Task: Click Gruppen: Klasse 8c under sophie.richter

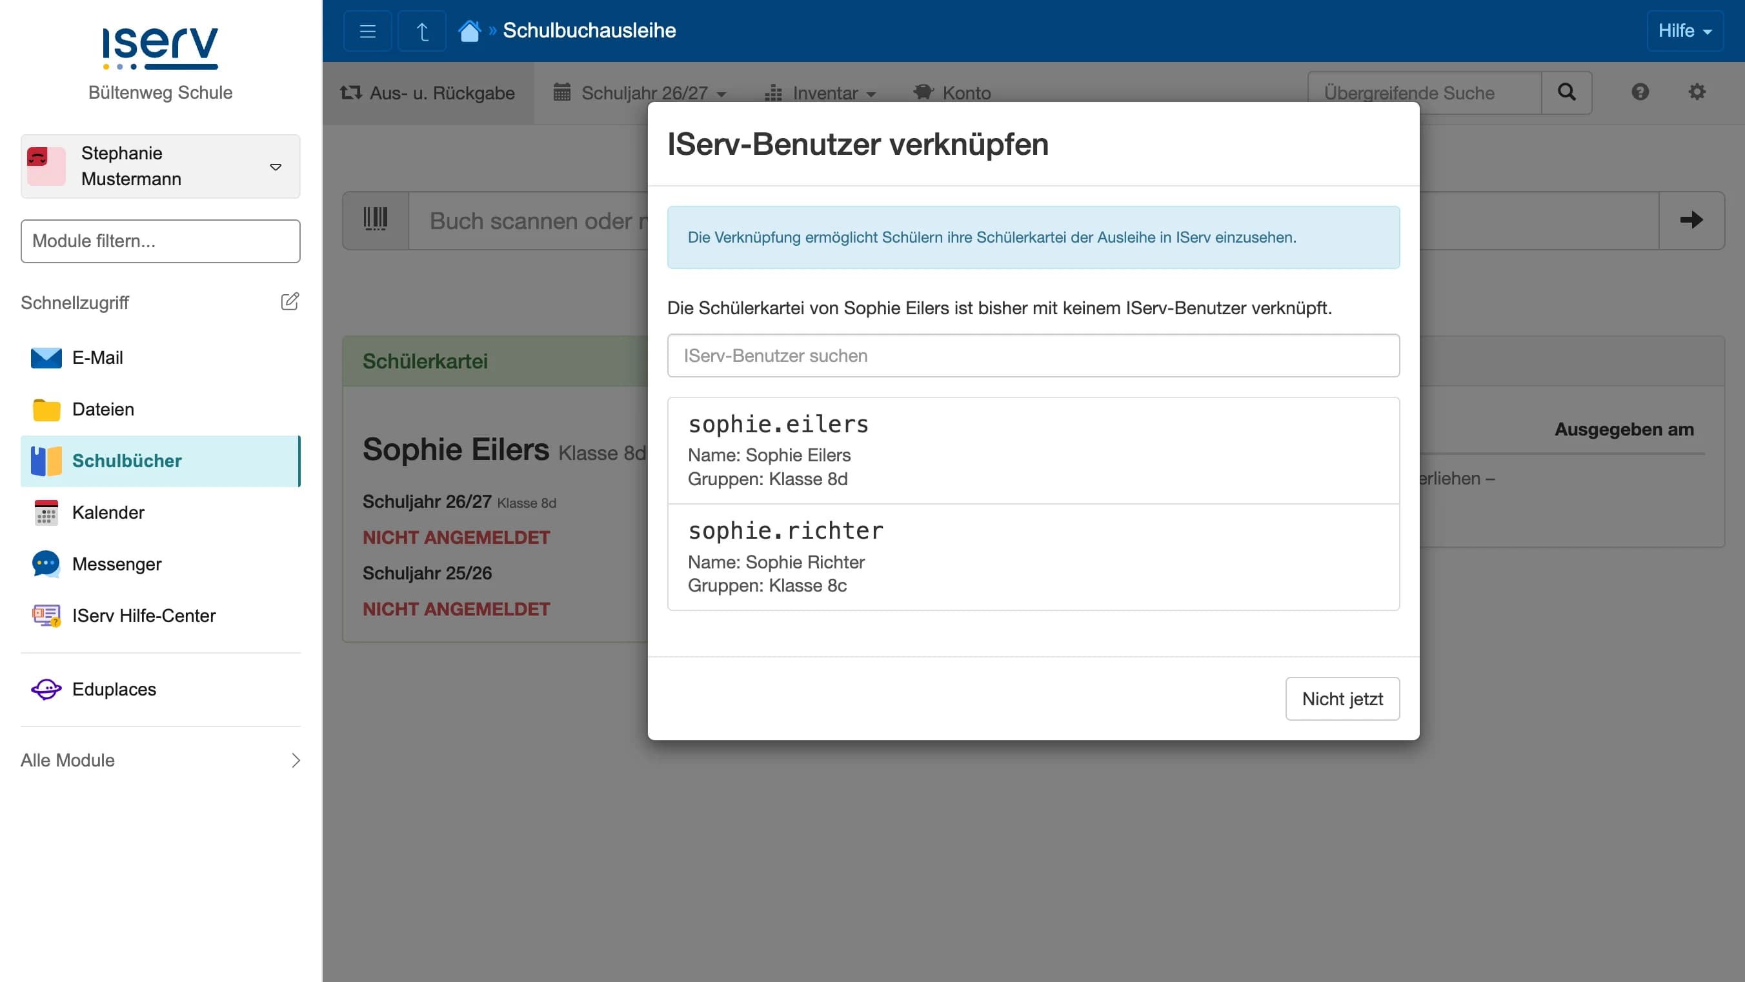Action: coord(767,585)
